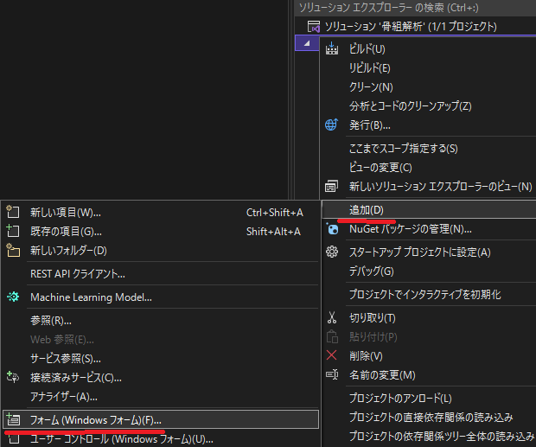Click the New Item icon beside 新しい項目(W)
The image size is (536, 447).
click(x=13, y=212)
